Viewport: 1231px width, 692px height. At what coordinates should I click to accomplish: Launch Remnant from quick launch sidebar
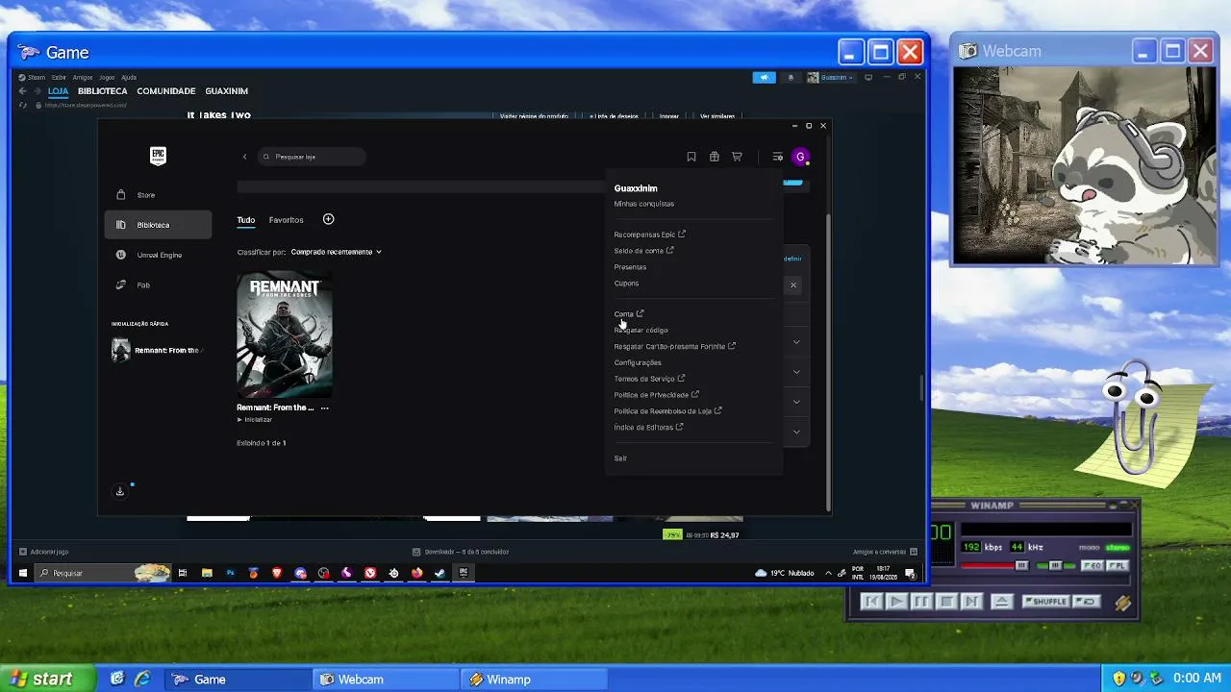[157, 351]
